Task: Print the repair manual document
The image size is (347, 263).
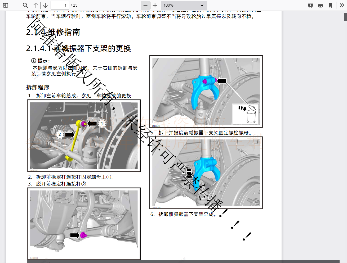Action: coord(321,5)
